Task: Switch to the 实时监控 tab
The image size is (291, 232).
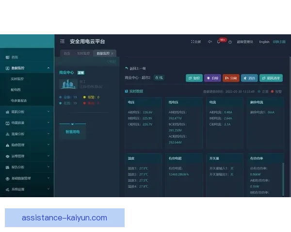Action: (x=83, y=54)
